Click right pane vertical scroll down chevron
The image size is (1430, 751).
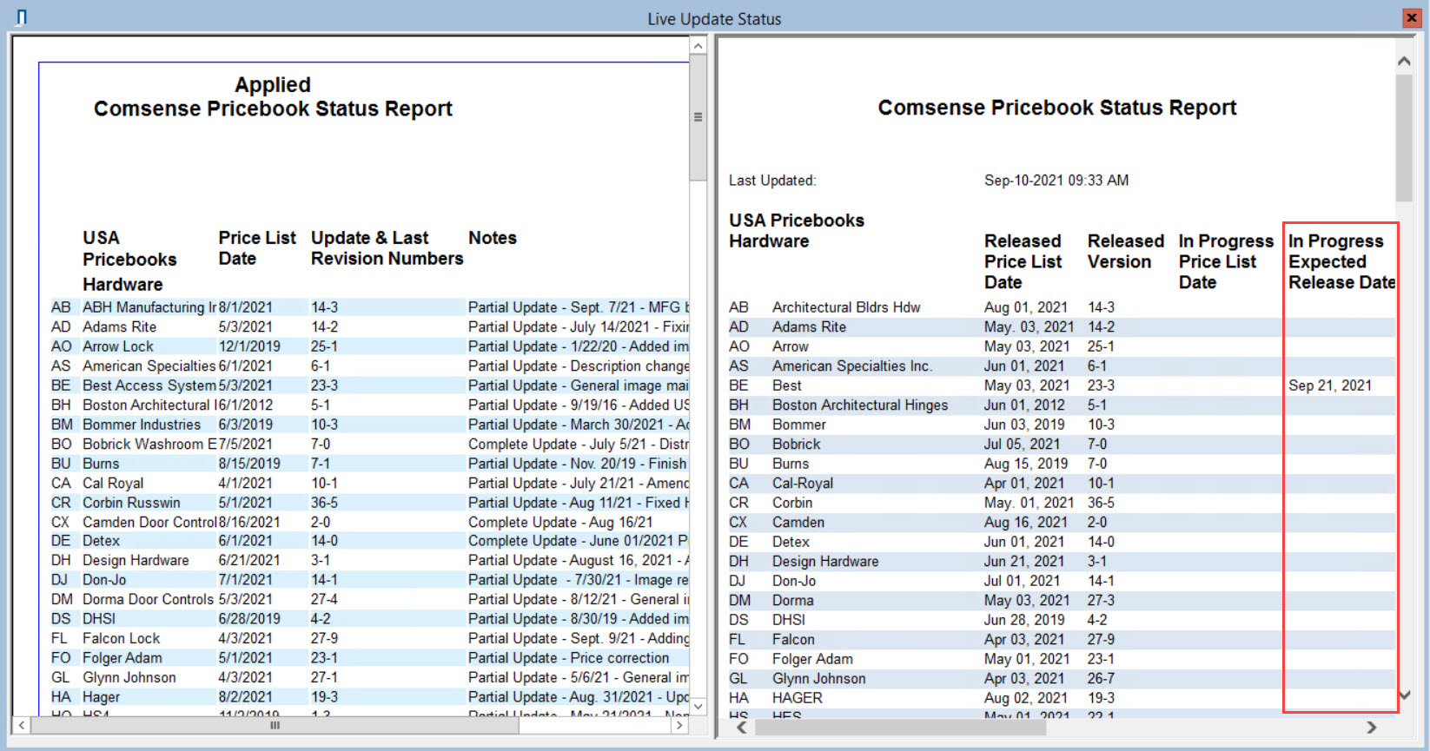click(1404, 695)
